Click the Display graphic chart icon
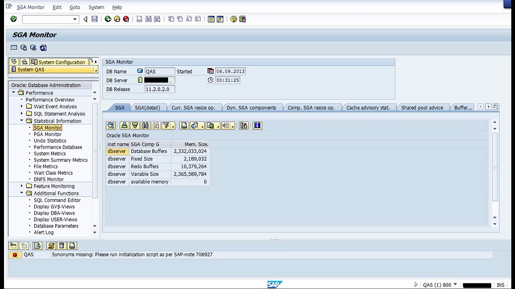The width and height of the screenshot is (515, 289). 244,126
